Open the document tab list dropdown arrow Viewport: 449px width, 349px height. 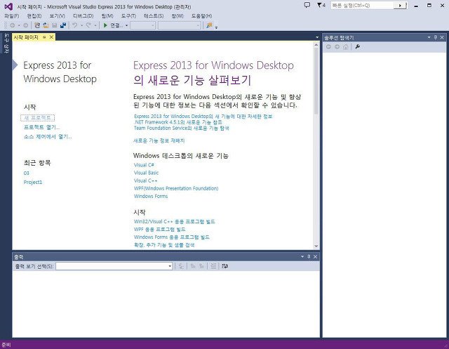[317, 37]
